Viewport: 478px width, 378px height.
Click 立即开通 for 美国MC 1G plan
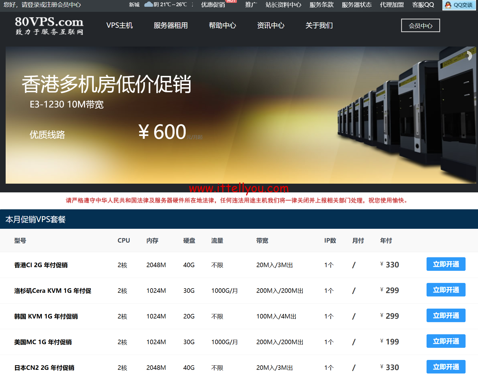pyautogui.click(x=446, y=341)
